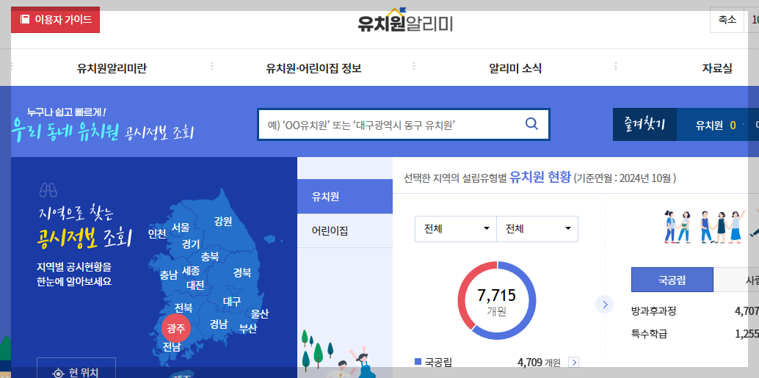Open the 이용자 가이드 user guide button
Screen dimensions: 759x378
coord(55,20)
